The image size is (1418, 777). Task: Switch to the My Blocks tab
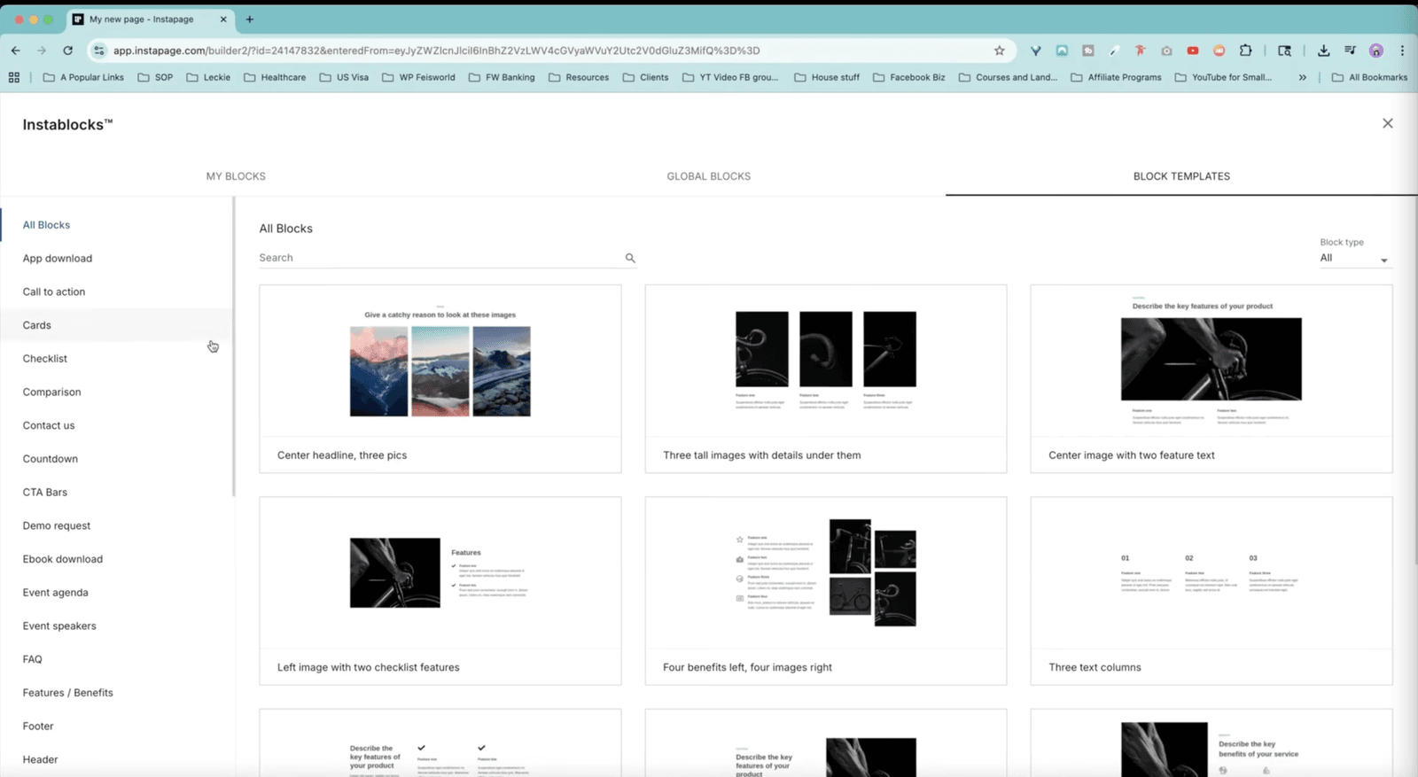click(x=236, y=176)
